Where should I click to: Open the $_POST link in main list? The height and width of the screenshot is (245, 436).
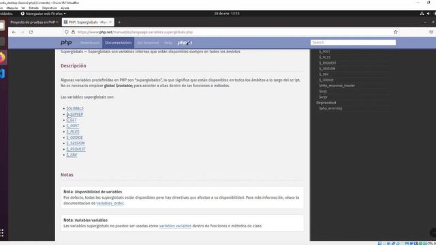(73, 126)
